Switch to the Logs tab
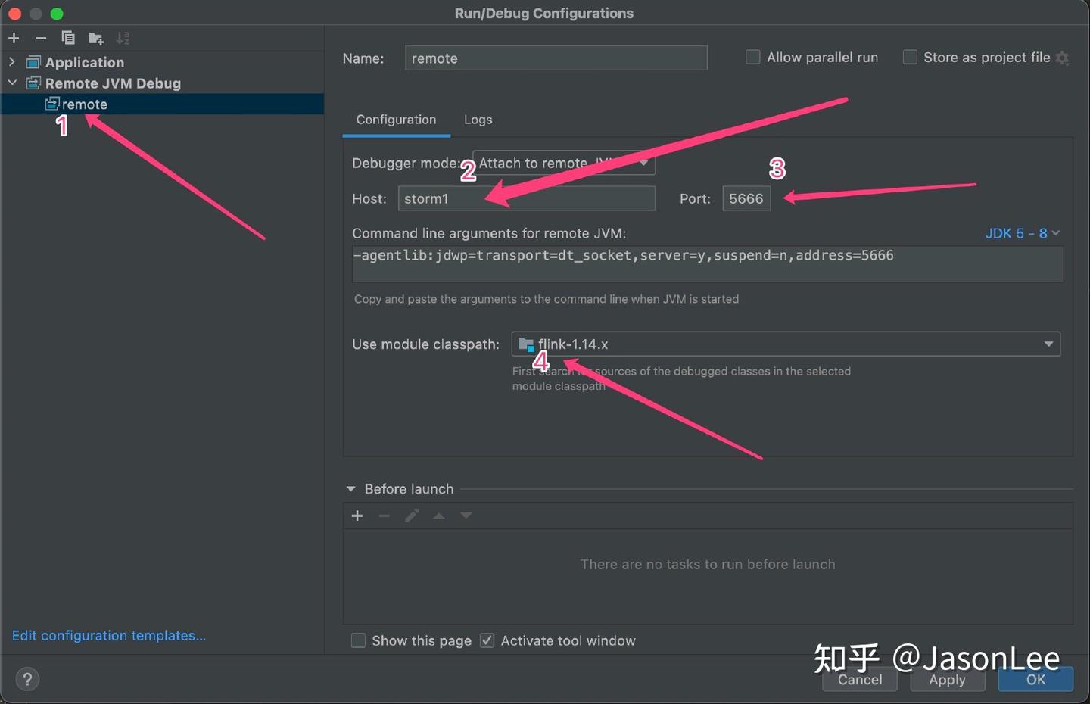This screenshot has width=1090, height=704. [478, 120]
